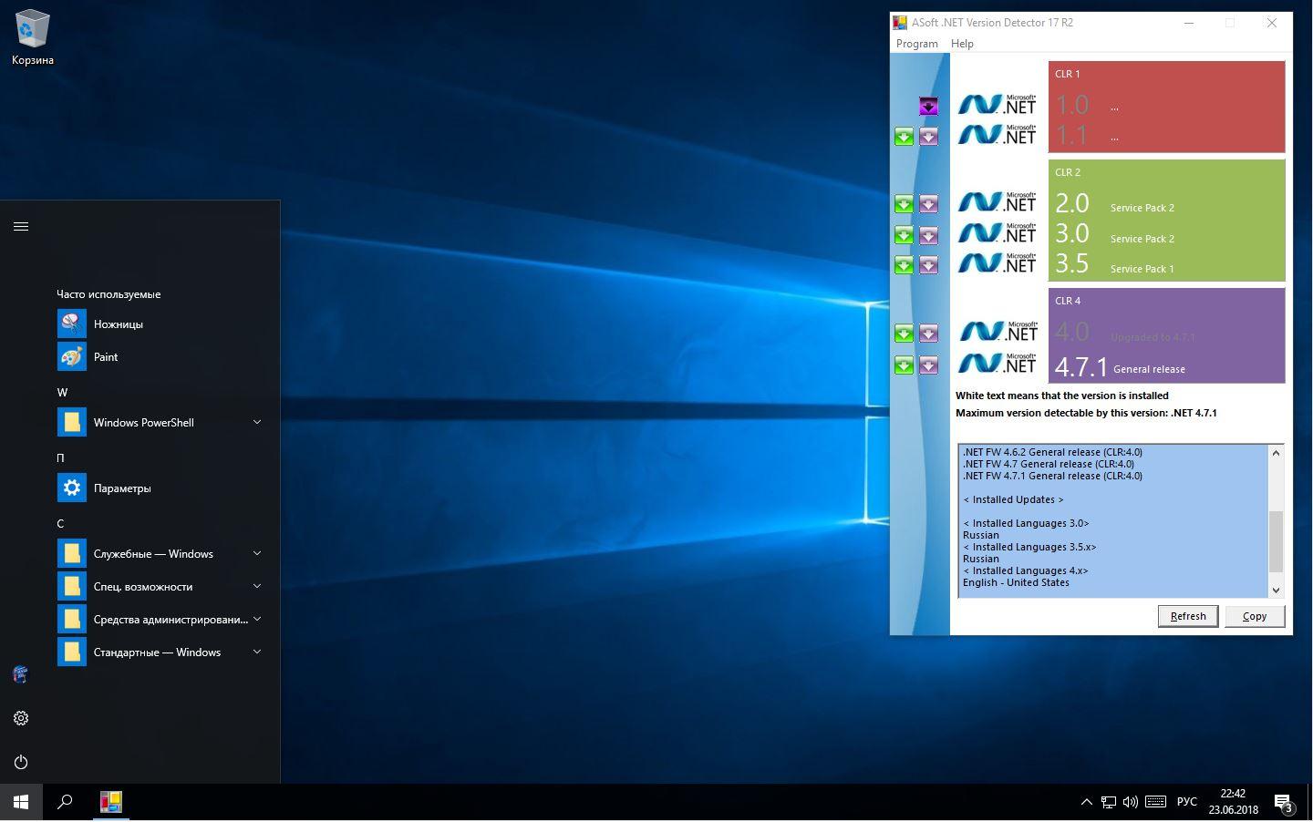Click the Microsoft .NET logo beside version 2.0
1313x822 pixels.
click(998, 201)
